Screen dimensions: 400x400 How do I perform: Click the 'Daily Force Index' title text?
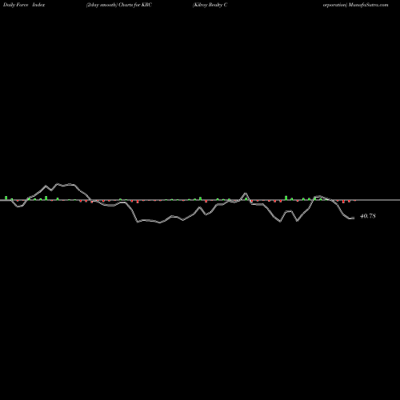tap(24, 5)
